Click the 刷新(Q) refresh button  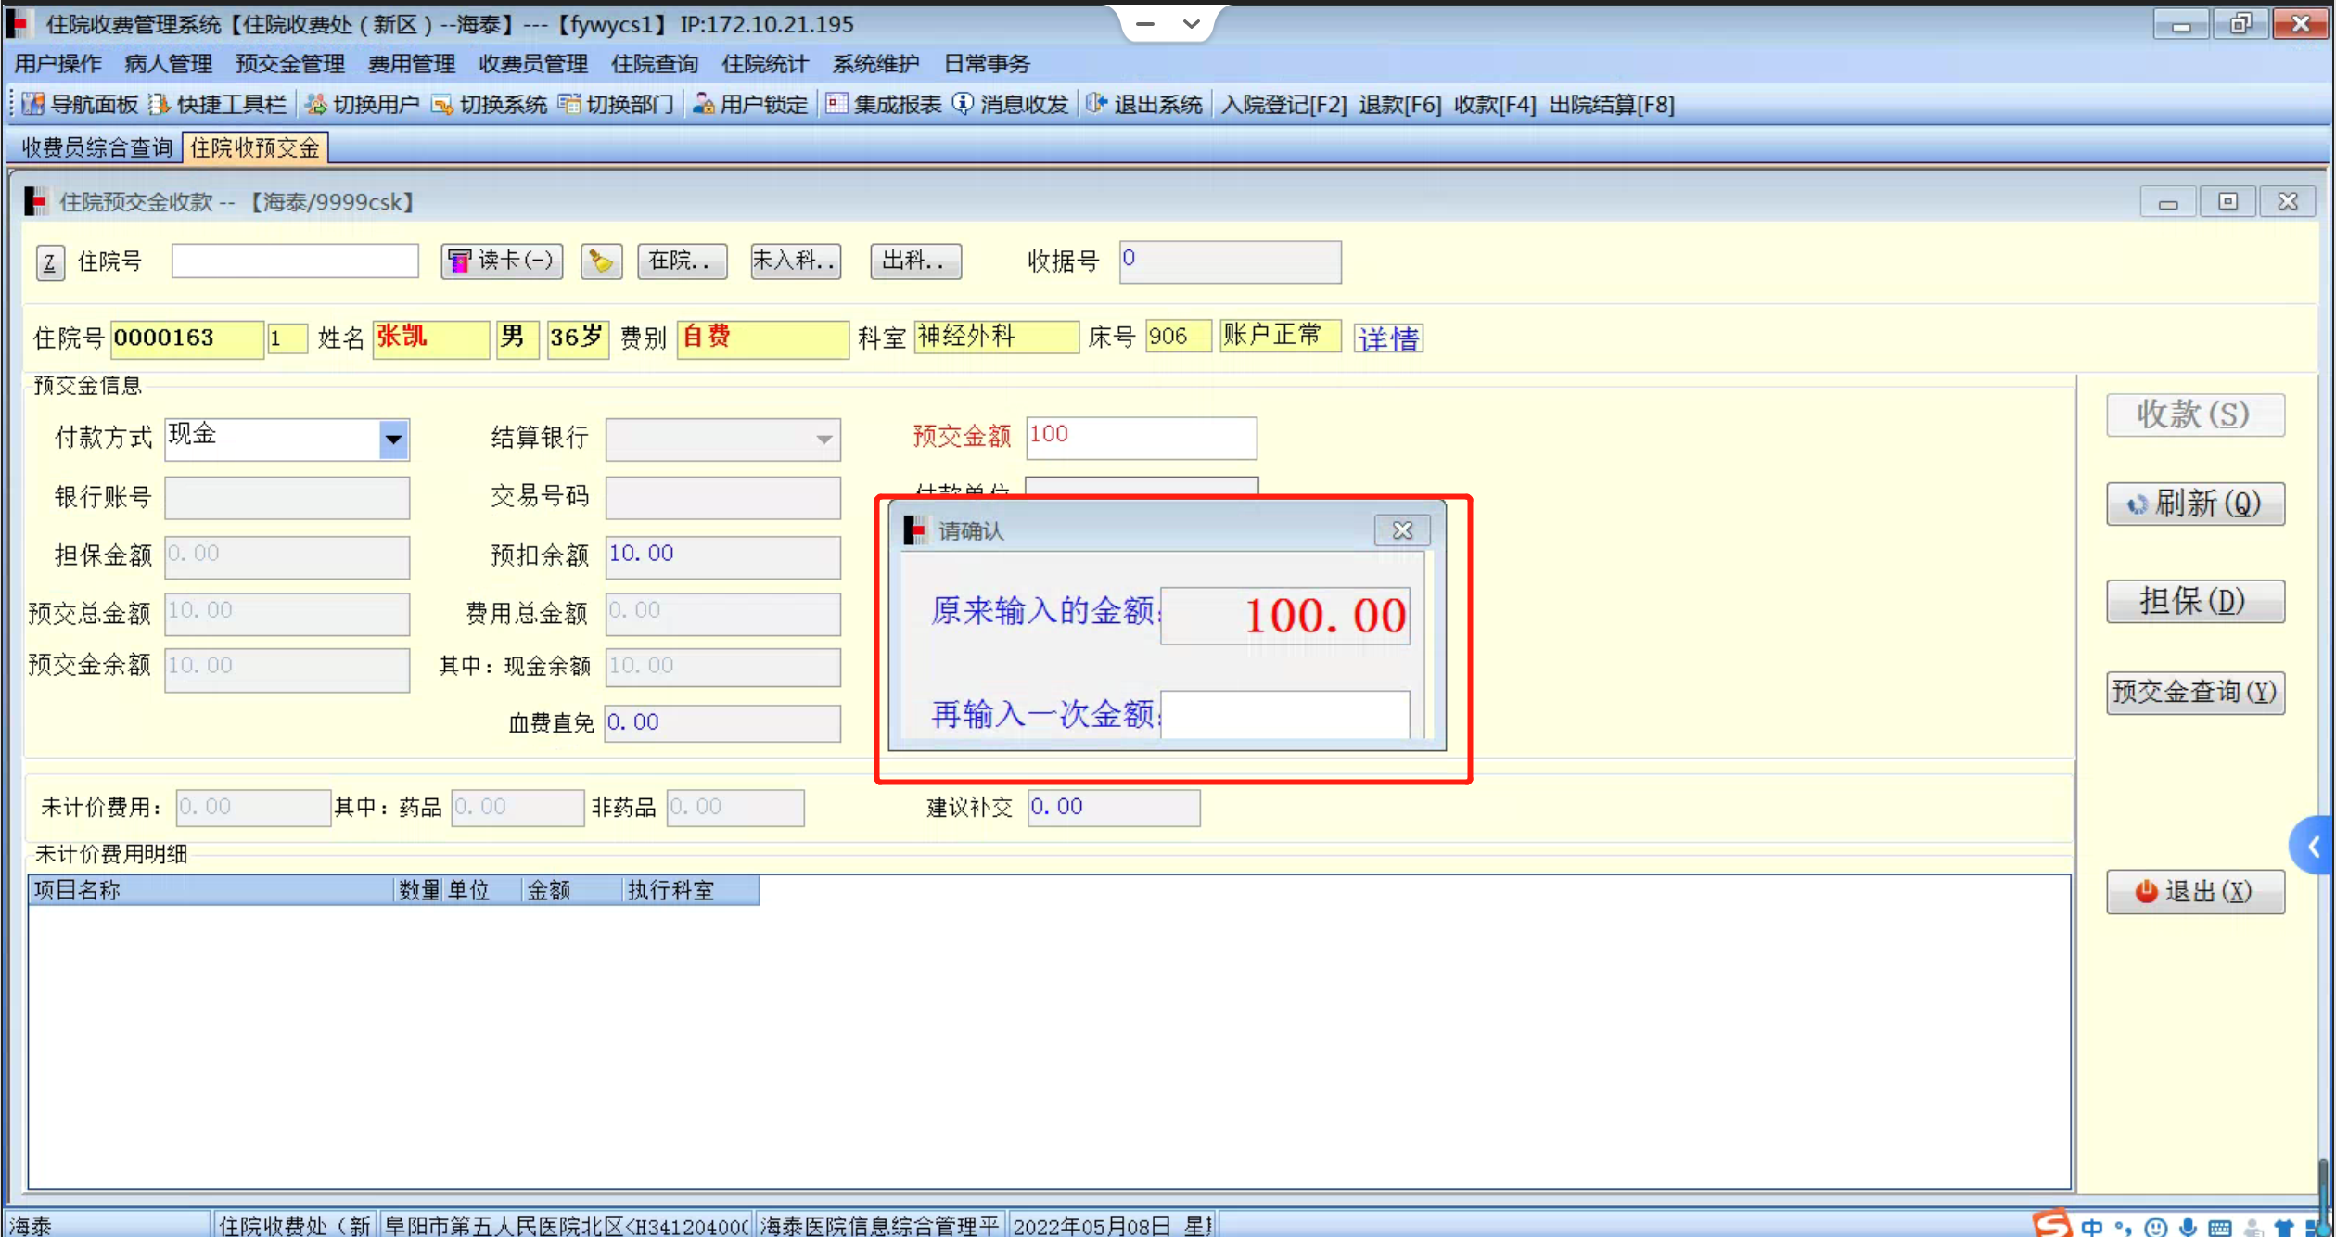point(2194,504)
